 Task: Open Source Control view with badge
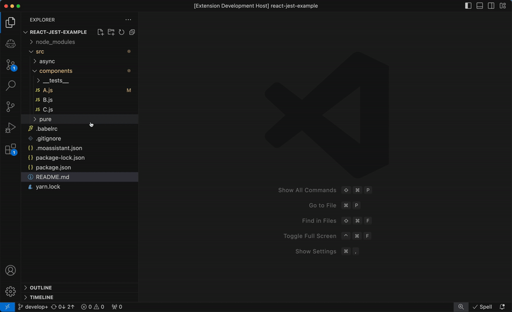click(10, 65)
